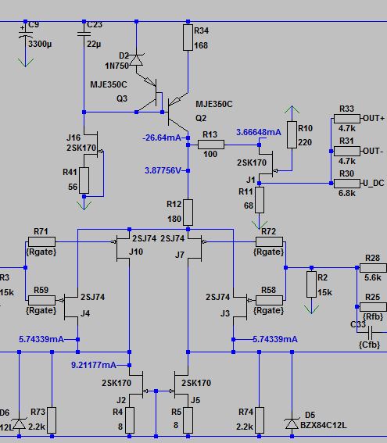Screen dimensions: 387x443
Task: Click resistor R5 8 ohm
Action: coord(188,420)
